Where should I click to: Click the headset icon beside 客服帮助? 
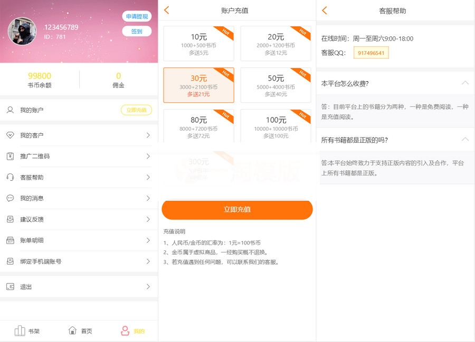coord(9,177)
